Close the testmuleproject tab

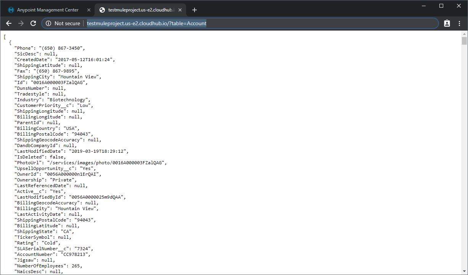click(x=180, y=10)
